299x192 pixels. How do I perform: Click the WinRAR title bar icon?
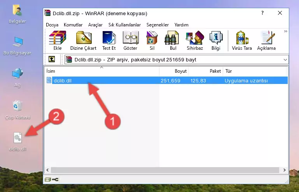47,13
